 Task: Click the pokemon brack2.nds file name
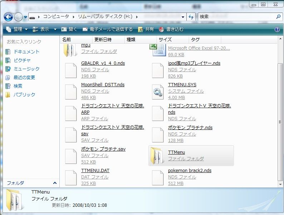pyautogui.click(x=190, y=171)
